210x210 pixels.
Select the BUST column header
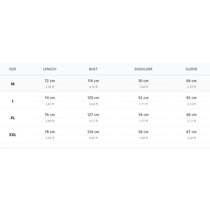point(93,69)
